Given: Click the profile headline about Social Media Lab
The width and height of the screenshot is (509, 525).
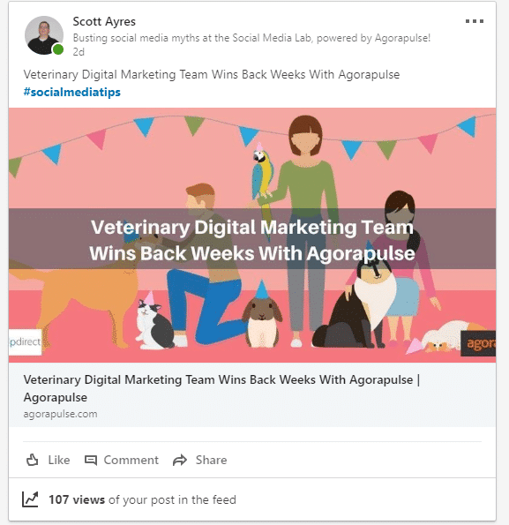Looking at the screenshot, I should tap(251, 38).
